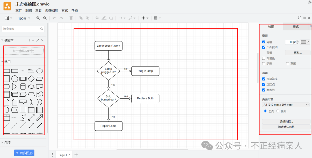This screenshot has width=312, height=158.
Task: Select the actor stick figure shape
Action: pyautogui.click(x=31, y=102)
